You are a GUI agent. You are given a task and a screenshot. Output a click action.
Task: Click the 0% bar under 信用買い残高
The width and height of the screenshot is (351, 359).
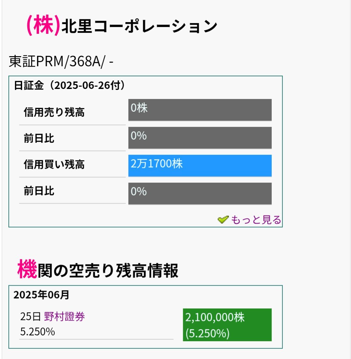tap(200, 193)
